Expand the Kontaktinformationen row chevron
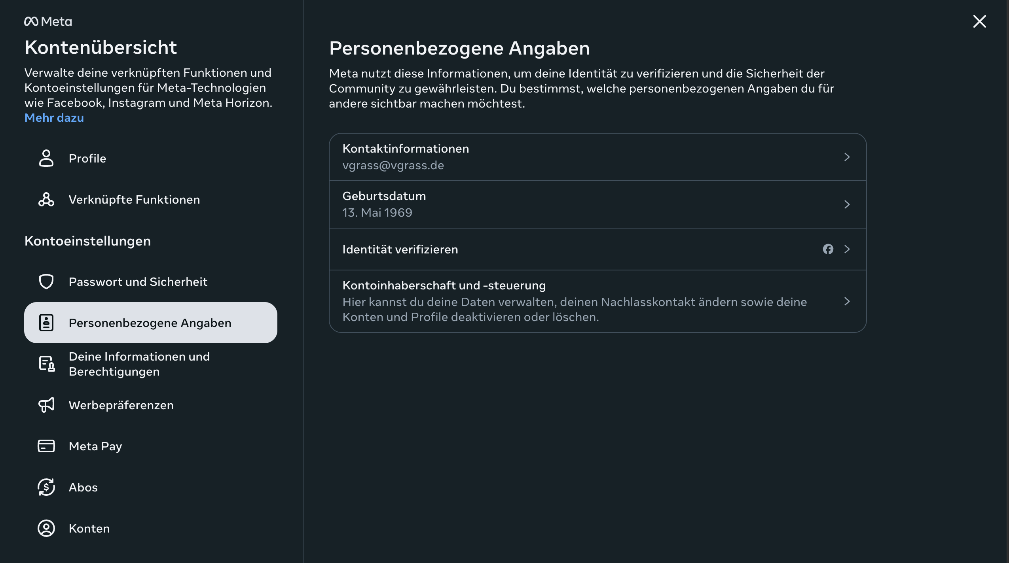This screenshot has height=563, width=1009. coord(847,157)
